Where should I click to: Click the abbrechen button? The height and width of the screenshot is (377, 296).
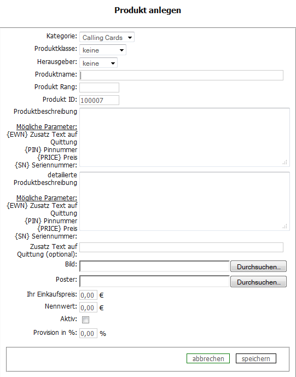208,358
